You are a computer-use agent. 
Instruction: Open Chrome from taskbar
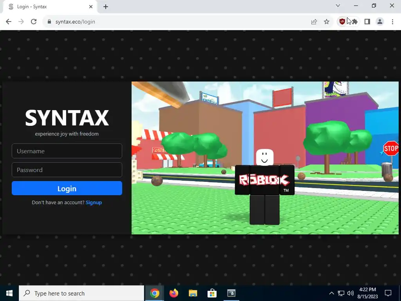pyautogui.click(x=154, y=293)
